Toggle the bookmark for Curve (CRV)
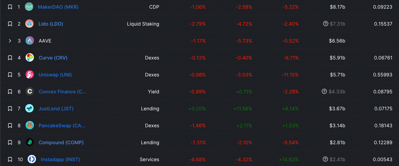Viewport: 399px width, 166px height. 10,58
